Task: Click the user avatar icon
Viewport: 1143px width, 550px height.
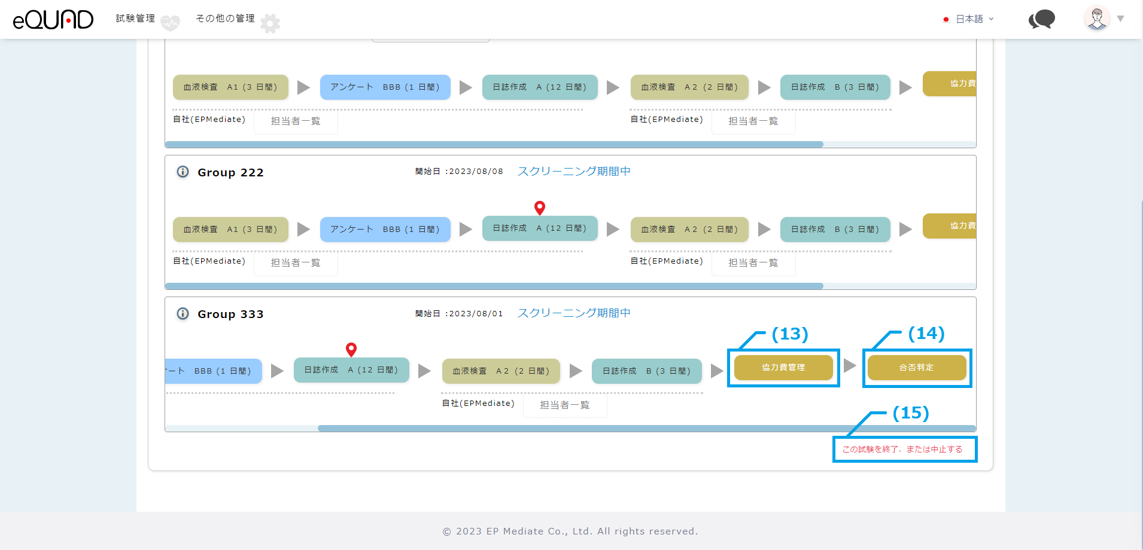Action: (1097, 19)
